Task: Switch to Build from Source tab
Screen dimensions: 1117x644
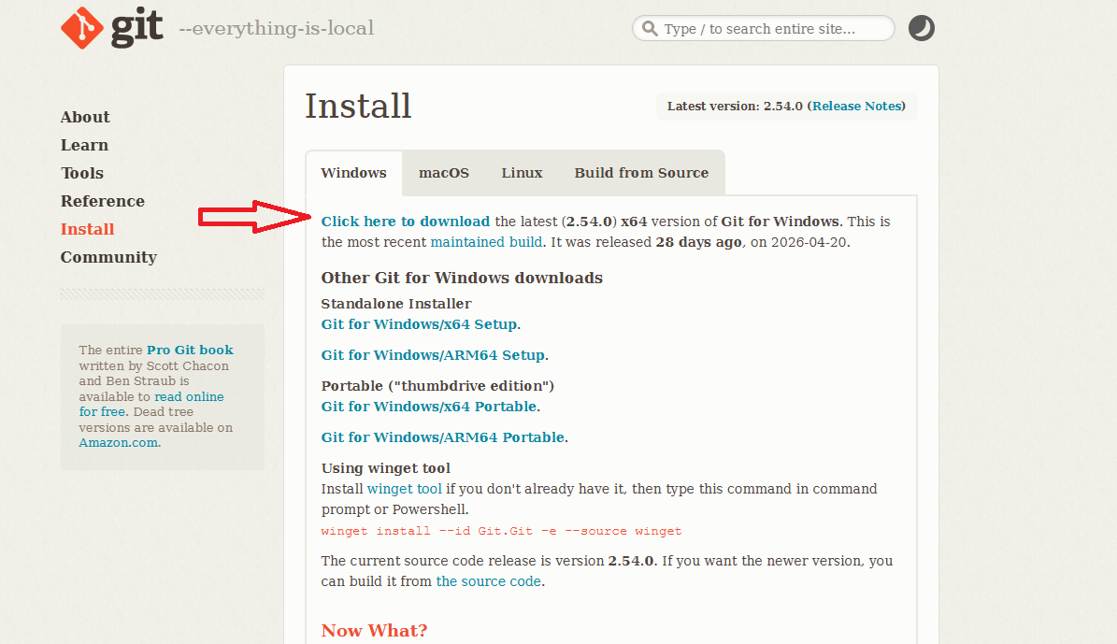Action: [641, 173]
